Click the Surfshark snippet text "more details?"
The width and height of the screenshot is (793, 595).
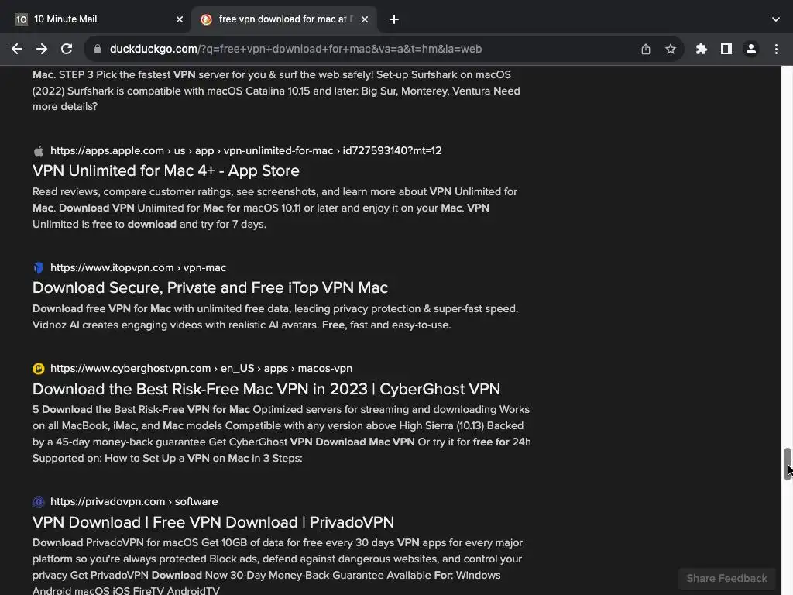[65, 107]
